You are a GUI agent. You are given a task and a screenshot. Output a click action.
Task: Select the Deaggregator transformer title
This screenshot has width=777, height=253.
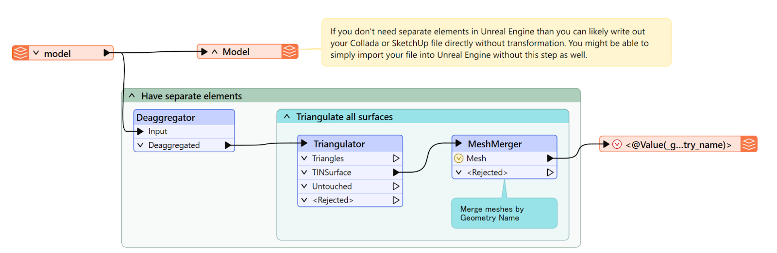click(x=166, y=118)
